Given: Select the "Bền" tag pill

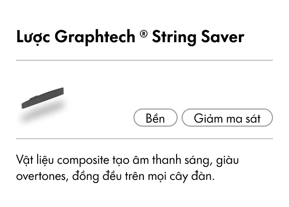Looking at the screenshot, I should coord(156,118).
